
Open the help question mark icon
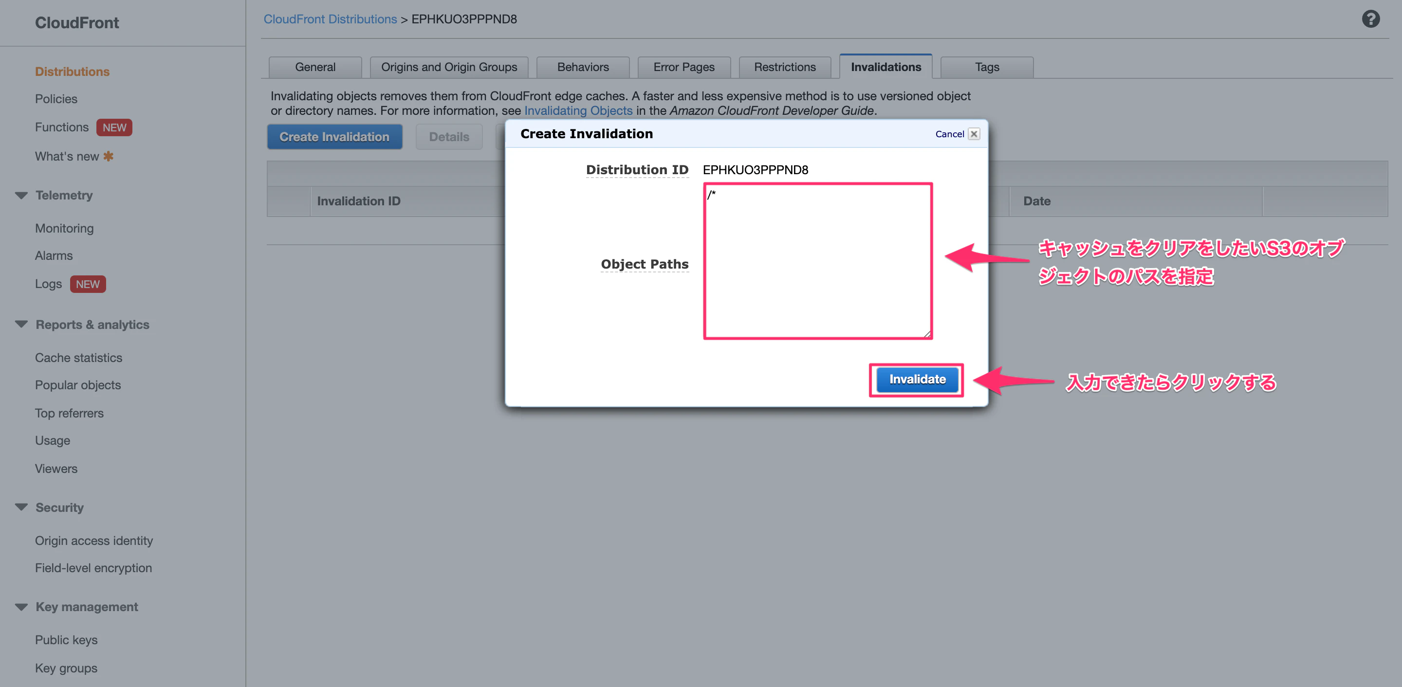tap(1370, 19)
